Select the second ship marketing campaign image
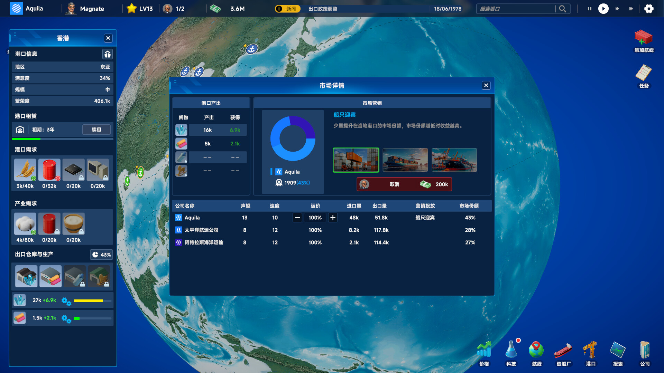Image resolution: width=664 pixels, height=373 pixels. pos(405,160)
